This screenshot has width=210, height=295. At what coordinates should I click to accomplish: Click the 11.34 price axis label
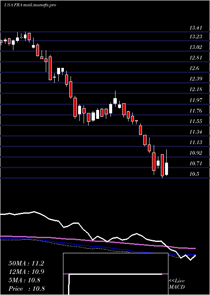[x=196, y=131]
